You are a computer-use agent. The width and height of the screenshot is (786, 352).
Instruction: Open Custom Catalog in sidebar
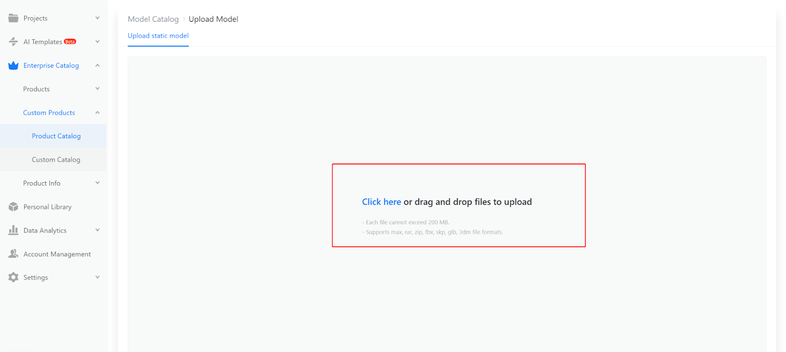(56, 160)
